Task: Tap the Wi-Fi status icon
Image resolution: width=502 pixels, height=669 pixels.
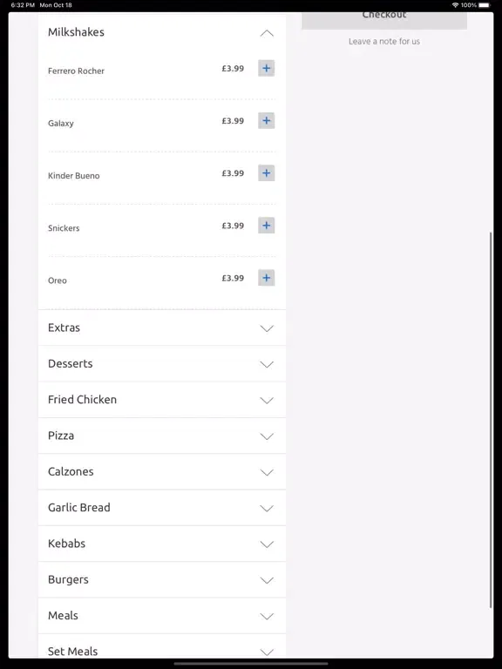Action: (x=455, y=5)
